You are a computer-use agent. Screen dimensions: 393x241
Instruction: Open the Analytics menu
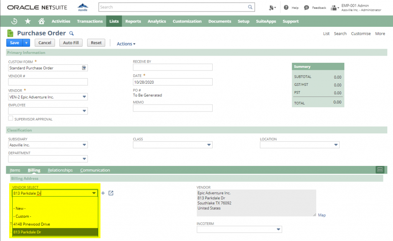[x=157, y=21]
